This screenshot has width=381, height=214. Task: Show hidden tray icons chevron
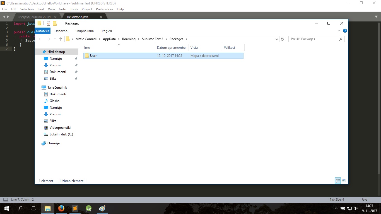[x=336, y=208]
